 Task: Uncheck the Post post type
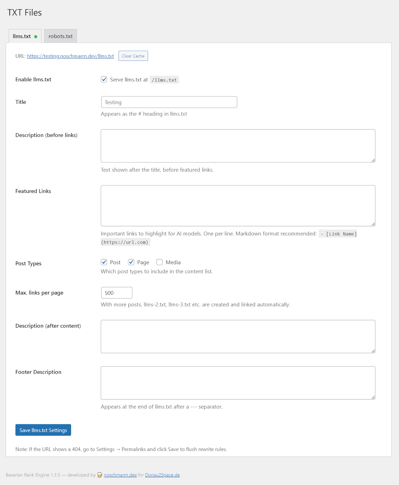(104, 262)
